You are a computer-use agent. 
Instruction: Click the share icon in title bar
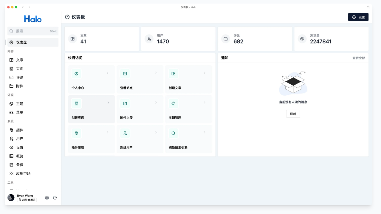click(368, 7)
